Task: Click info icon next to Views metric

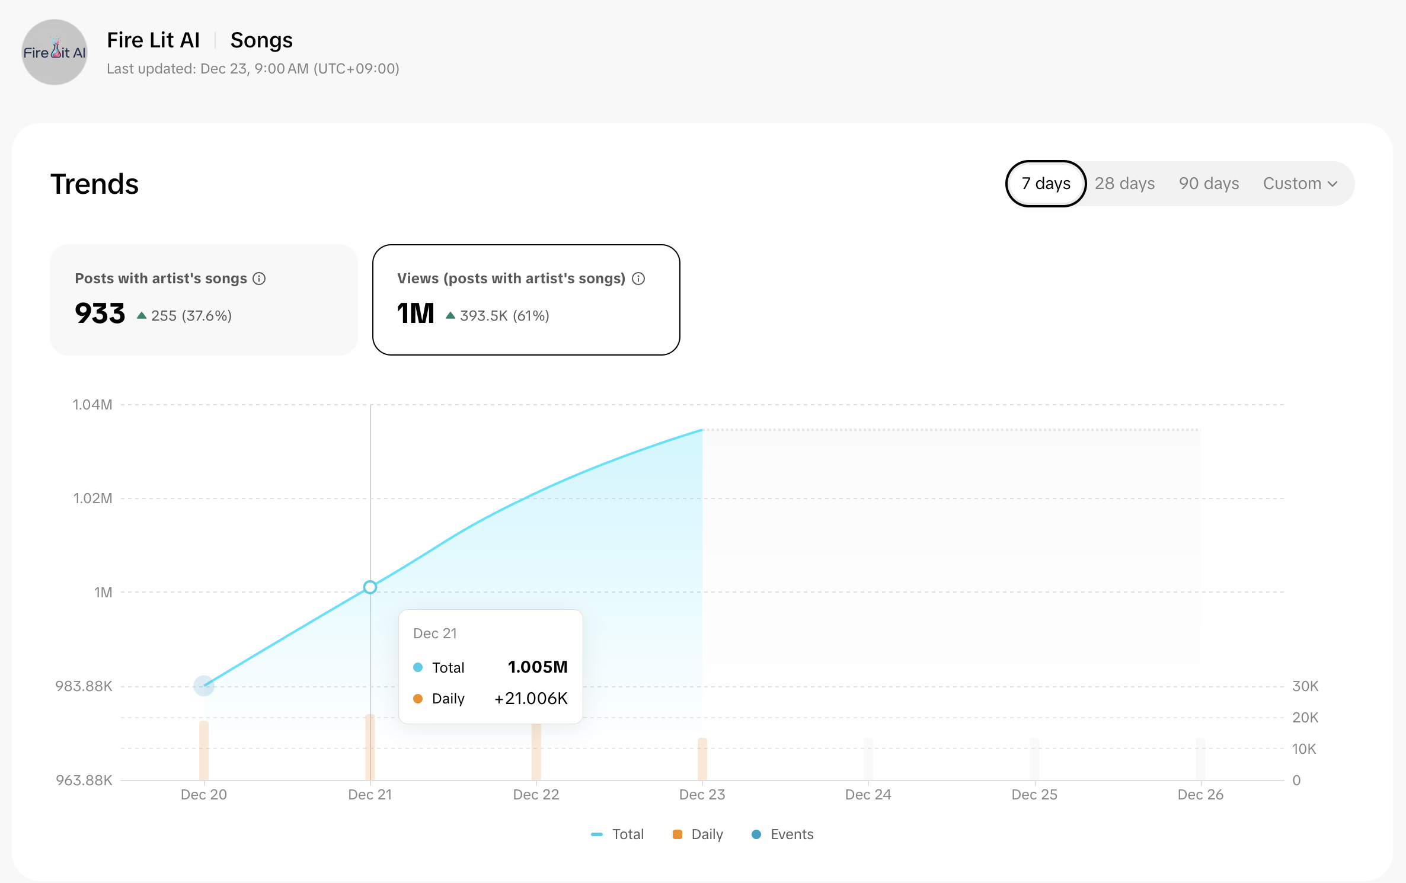Action: pyautogui.click(x=638, y=279)
